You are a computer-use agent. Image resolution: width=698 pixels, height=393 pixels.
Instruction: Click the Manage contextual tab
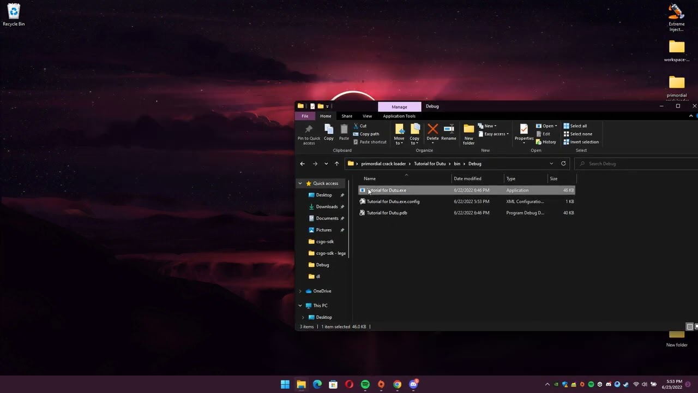tap(399, 106)
